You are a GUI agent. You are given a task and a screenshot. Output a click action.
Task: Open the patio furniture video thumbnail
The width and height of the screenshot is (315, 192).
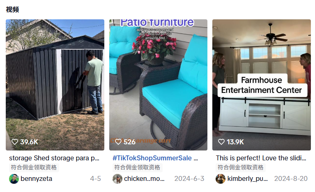158,82
